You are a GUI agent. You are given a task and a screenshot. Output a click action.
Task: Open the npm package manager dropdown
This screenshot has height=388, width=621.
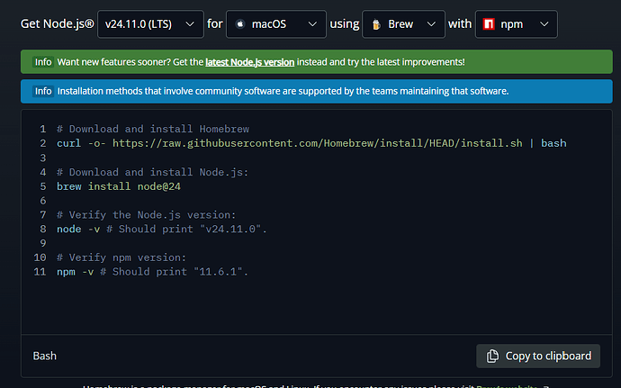tap(516, 24)
